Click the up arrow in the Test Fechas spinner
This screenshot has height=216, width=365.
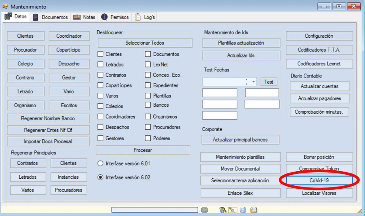(247, 80)
